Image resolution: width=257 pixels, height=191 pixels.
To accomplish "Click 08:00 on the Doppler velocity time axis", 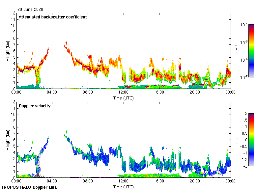I will pyautogui.click(x=88, y=181).
